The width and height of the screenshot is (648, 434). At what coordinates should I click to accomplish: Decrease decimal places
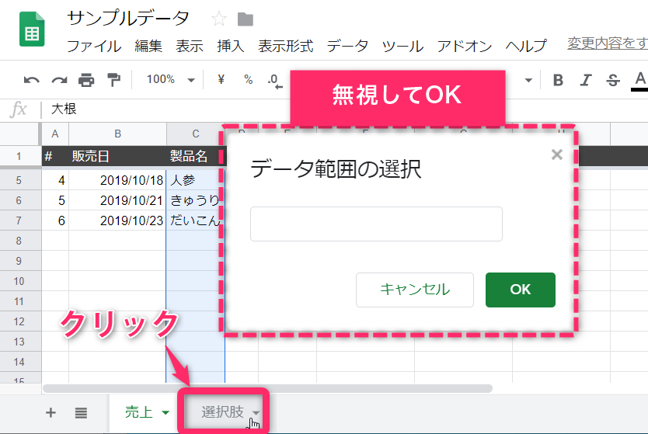[x=275, y=81]
